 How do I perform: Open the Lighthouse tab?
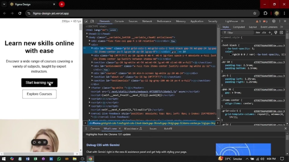point(231,21)
